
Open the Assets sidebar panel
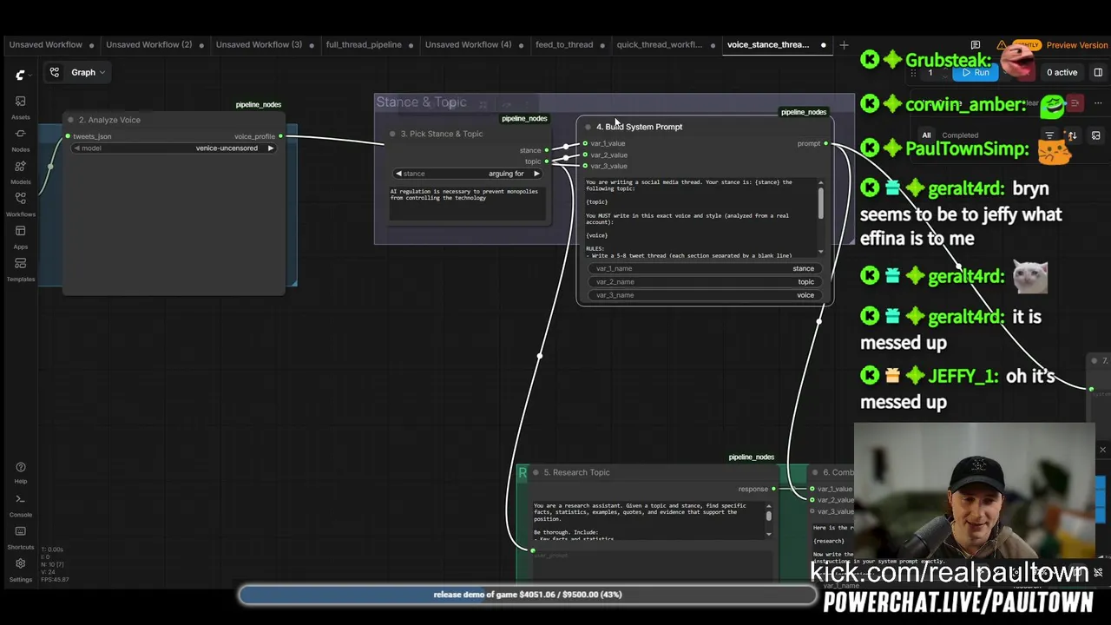pyautogui.click(x=20, y=107)
